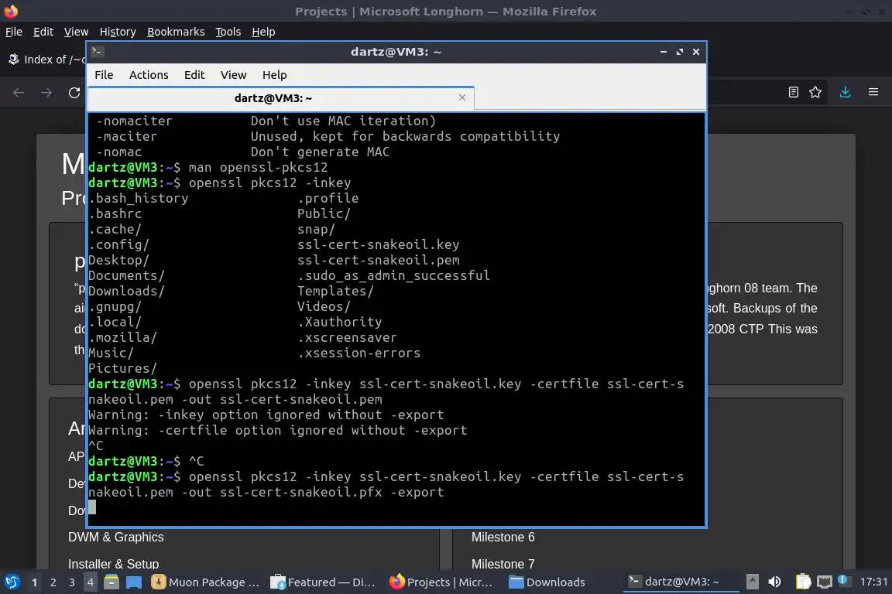Viewport: 892px width, 594px height.
Task: Open the network connection tray icon
Action: point(824,582)
